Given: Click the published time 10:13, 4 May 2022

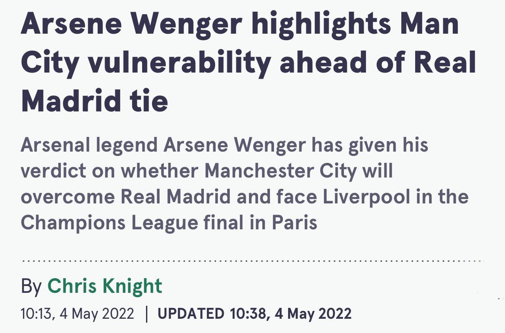Looking at the screenshot, I should [77, 313].
